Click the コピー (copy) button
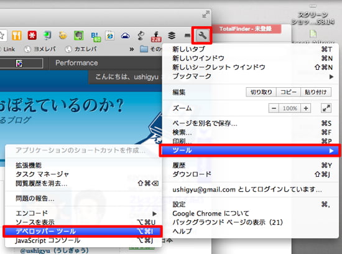Viewport: 342px width, 254px height. coord(289,92)
